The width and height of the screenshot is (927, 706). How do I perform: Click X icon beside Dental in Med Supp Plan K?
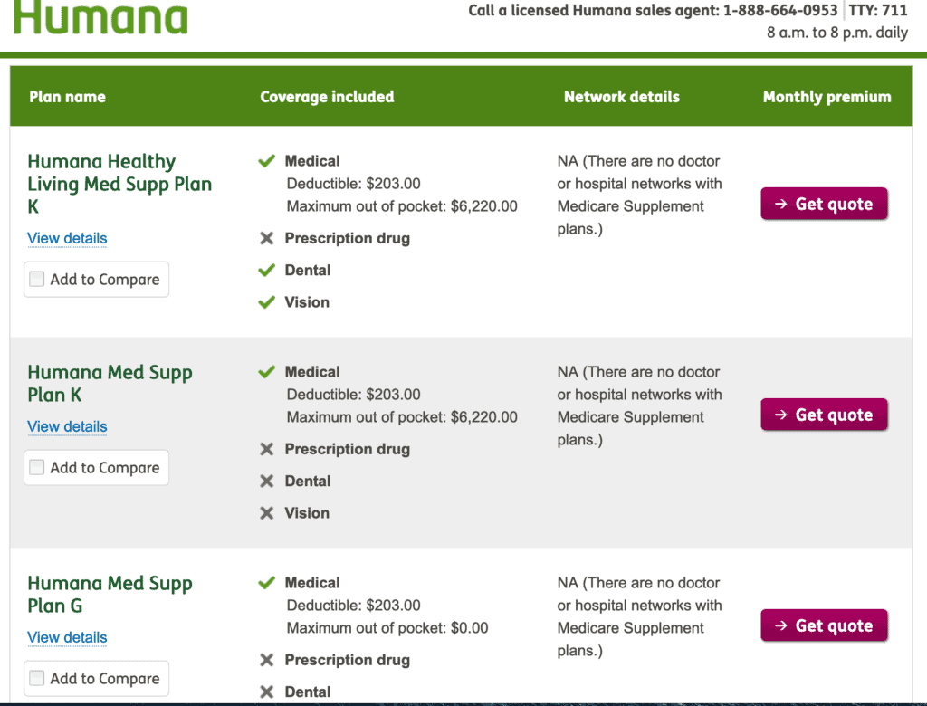266,482
